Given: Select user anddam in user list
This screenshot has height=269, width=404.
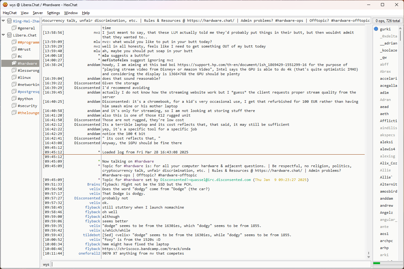Looking at the screenshot, I should pyautogui.click(x=386, y=198).
